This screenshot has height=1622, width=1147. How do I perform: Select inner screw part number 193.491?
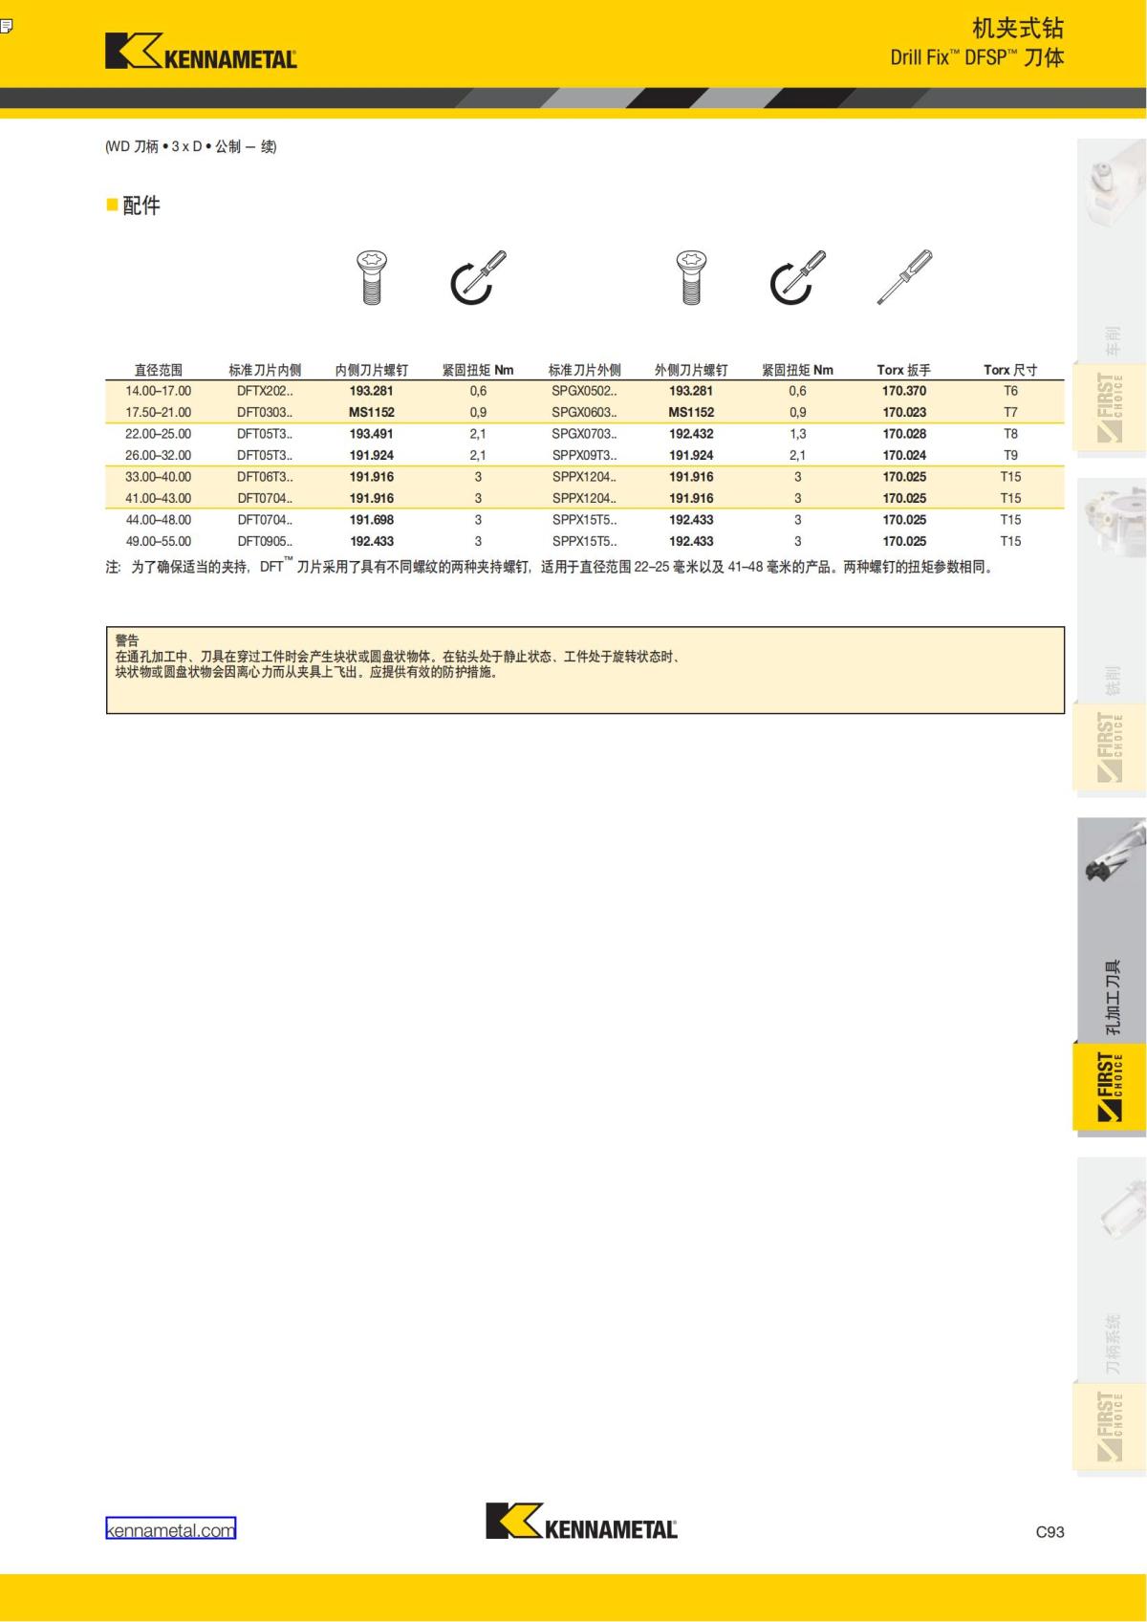[x=372, y=434]
